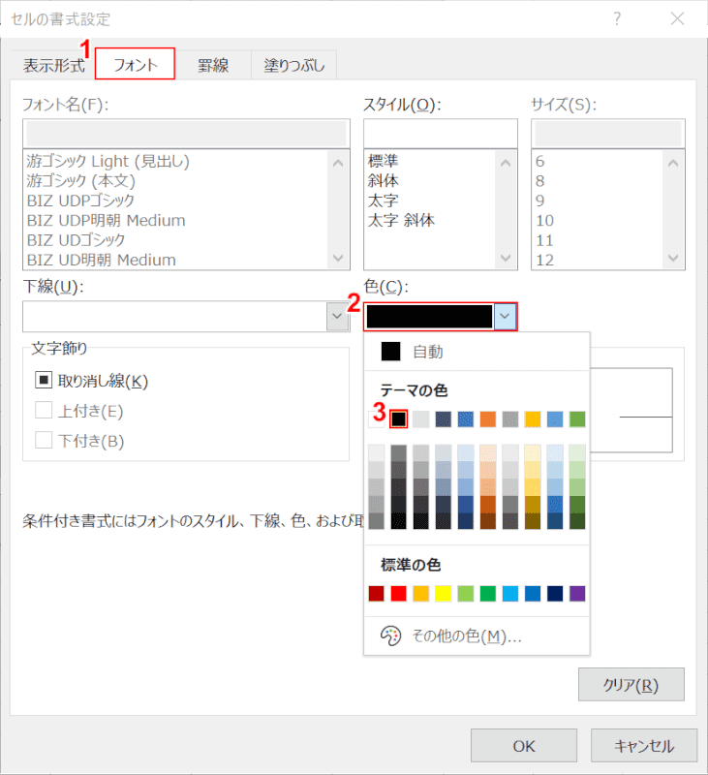Viewport: 708px width, 775px height.
Task: Click the フォント名 input field
Action: pyautogui.click(x=186, y=134)
